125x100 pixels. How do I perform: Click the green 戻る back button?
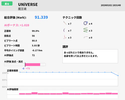point(7,4)
